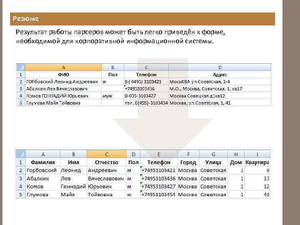The height and width of the screenshot is (225, 300).
Task: Click the 'ФИО' header cell
Action: (63, 75)
